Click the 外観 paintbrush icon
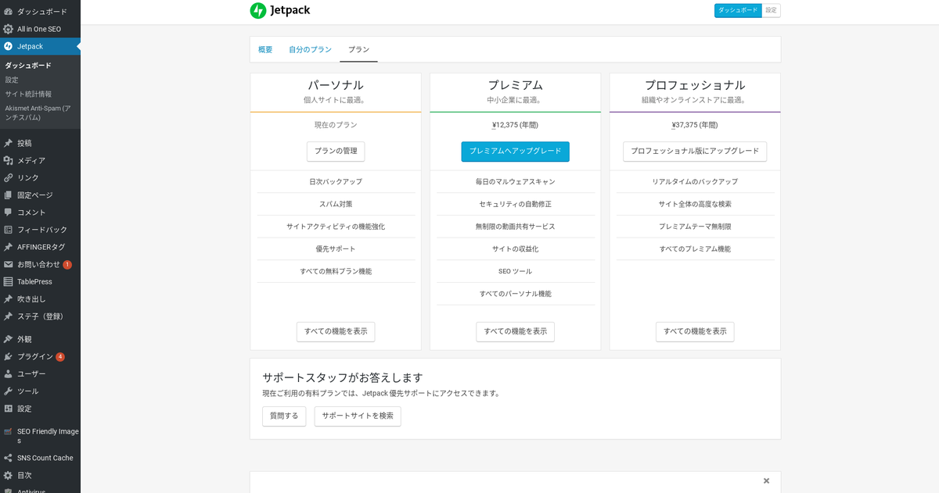The image size is (939, 493). 9,339
